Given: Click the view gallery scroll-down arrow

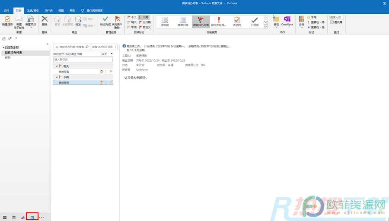Looking at the screenshot, I should (x=266, y=22).
